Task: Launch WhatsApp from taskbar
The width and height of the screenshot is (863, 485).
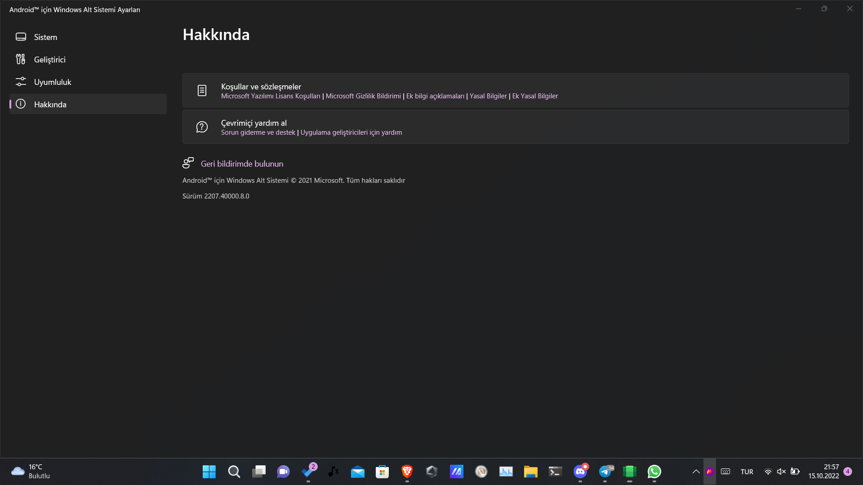Action: click(654, 472)
